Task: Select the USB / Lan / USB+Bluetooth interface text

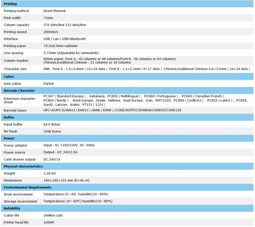Action: [x=65, y=39]
